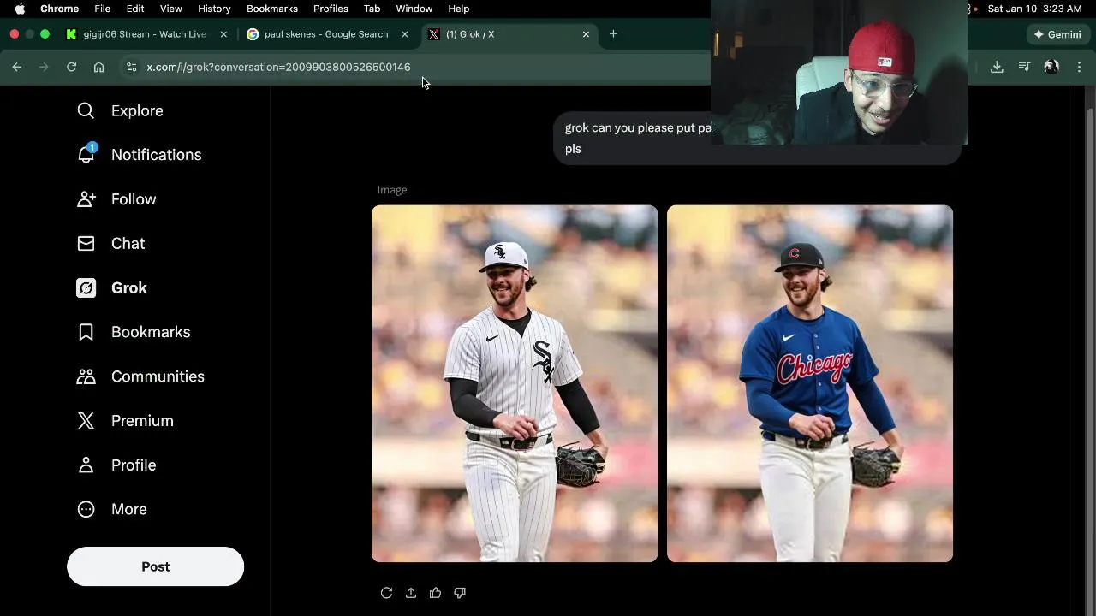Click the Communities label link

pos(158,376)
